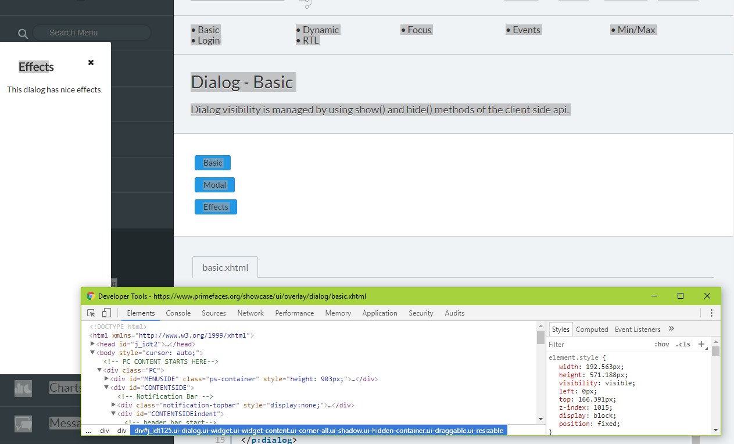Toggle the device toolbar icon in DevTools
Image resolution: width=734 pixels, height=444 pixels.
tap(106, 312)
